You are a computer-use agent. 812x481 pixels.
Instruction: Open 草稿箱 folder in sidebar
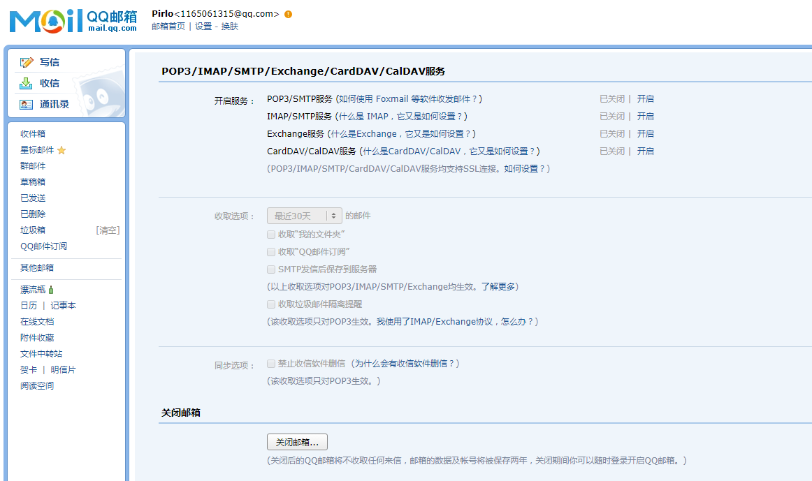(x=33, y=182)
